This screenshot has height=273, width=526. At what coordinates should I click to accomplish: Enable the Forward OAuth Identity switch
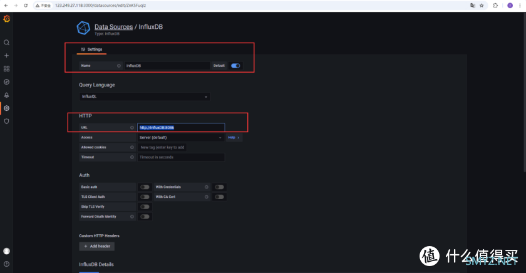(x=145, y=217)
